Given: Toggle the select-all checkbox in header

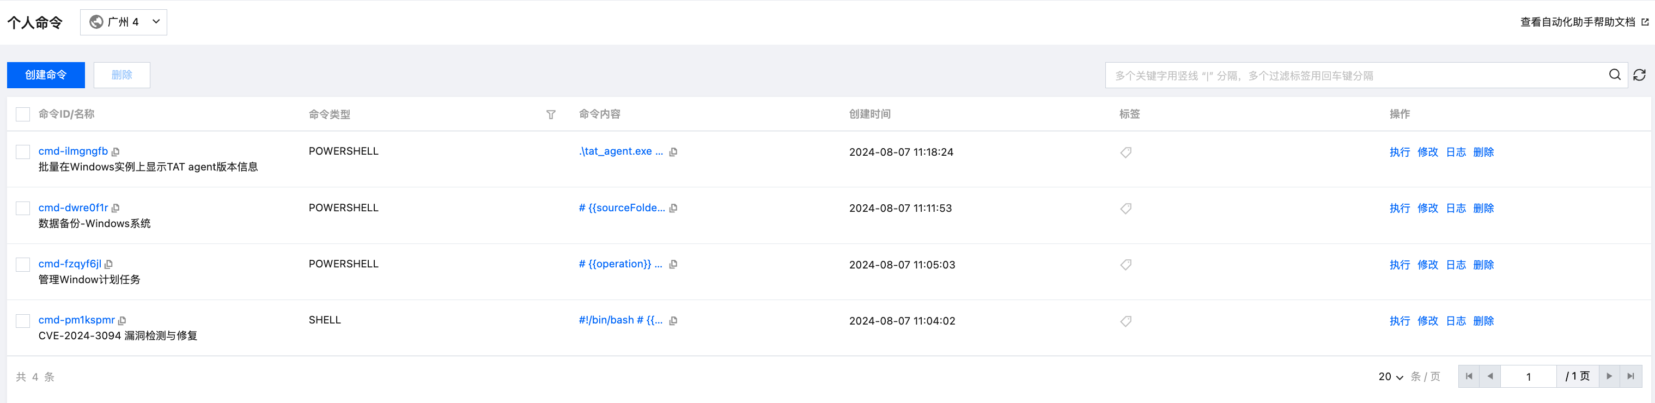Looking at the screenshot, I should (x=23, y=114).
